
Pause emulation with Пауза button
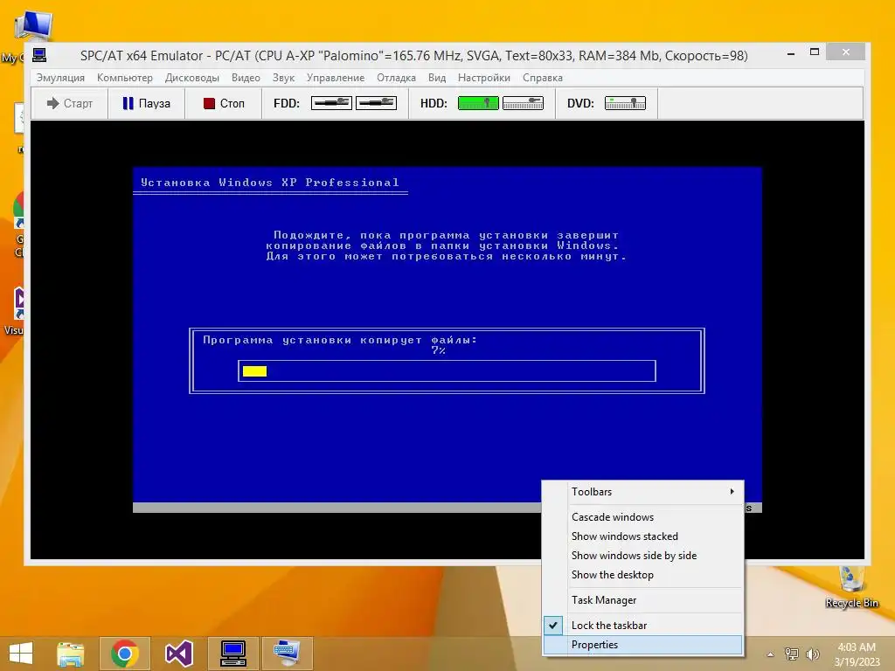coord(147,103)
